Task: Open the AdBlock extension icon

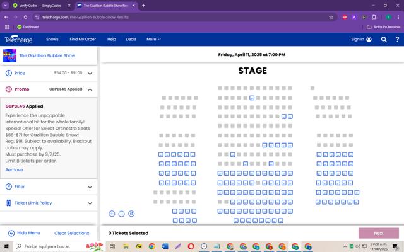Action: (x=345, y=17)
